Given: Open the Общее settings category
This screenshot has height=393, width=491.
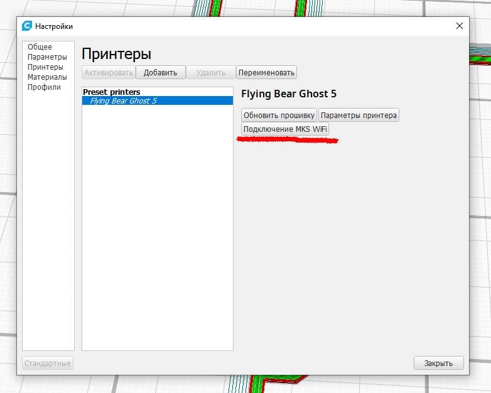Looking at the screenshot, I should 40,47.
